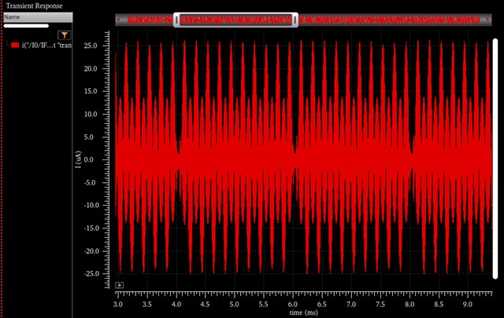Click overview strip area right of zoom window
The width and height of the screenshot is (504, 318).
click(390, 20)
